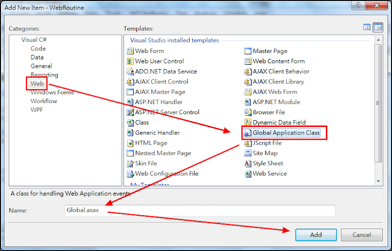This screenshot has height=251, width=392.
Task: Pick the Site Map template icon
Action: [247, 153]
